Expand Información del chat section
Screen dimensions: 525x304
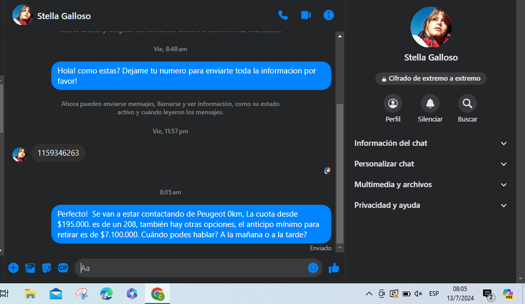(x=431, y=143)
